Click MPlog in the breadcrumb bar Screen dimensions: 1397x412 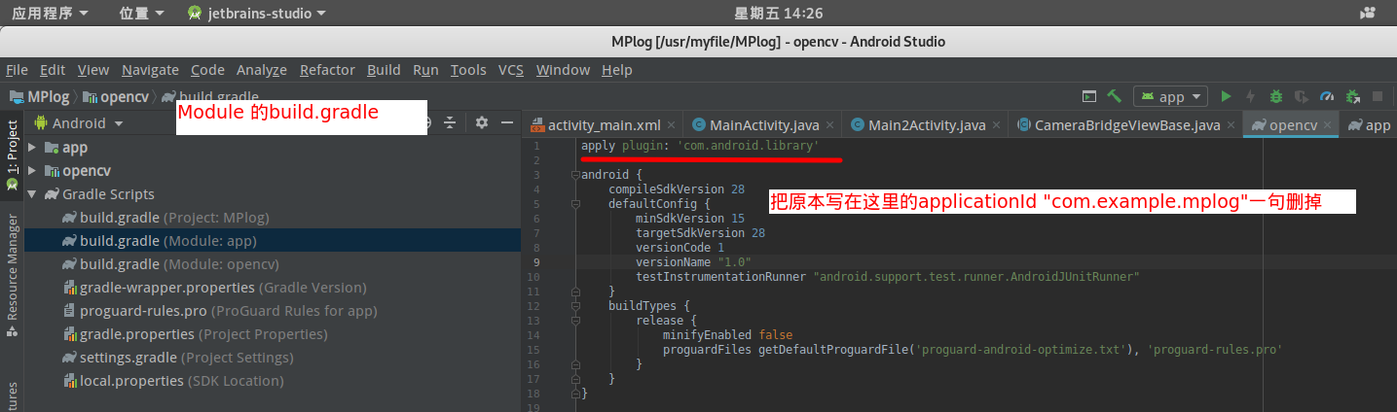pyautogui.click(x=39, y=96)
